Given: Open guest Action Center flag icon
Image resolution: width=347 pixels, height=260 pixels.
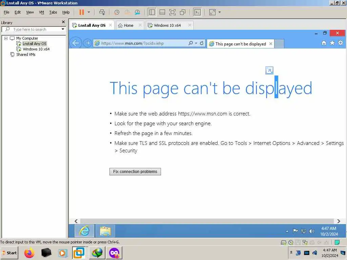Looking at the screenshot, I should click(x=295, y=231).
